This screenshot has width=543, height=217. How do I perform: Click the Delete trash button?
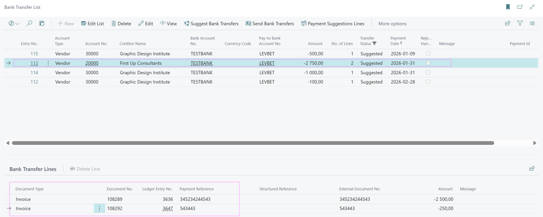pyautogui.click(x=121, y=23)
